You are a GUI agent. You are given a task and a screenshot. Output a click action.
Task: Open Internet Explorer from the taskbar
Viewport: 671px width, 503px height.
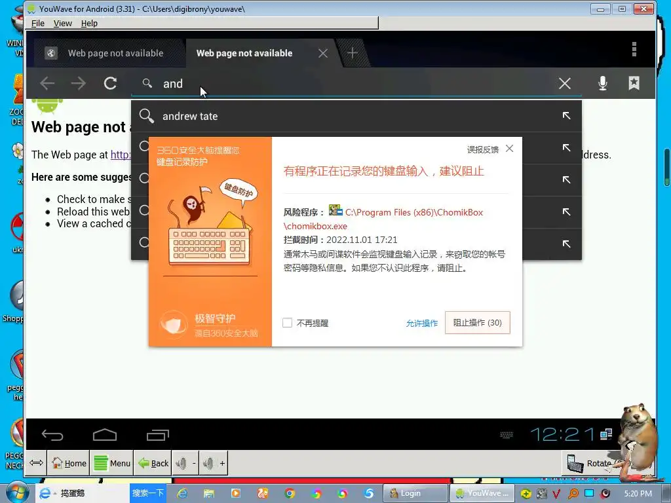point(182,493)
